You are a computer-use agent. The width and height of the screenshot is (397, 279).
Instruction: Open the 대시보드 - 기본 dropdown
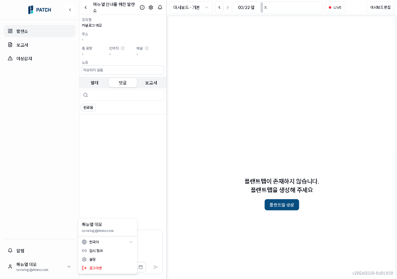pyautogui.click(x=191, y=7)
